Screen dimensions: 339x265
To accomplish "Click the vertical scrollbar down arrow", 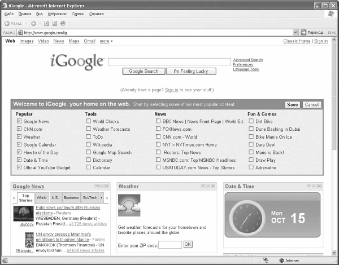I will [333, 252].
